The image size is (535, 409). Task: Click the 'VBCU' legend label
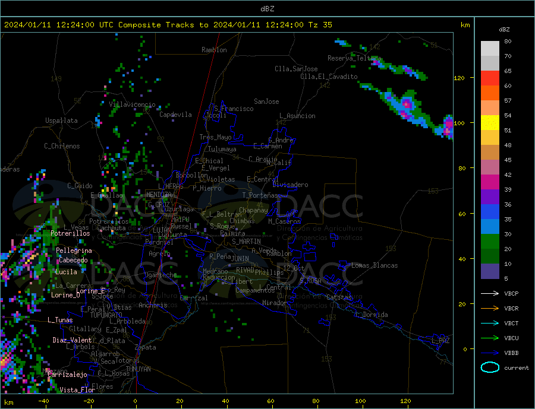point(511,338)
